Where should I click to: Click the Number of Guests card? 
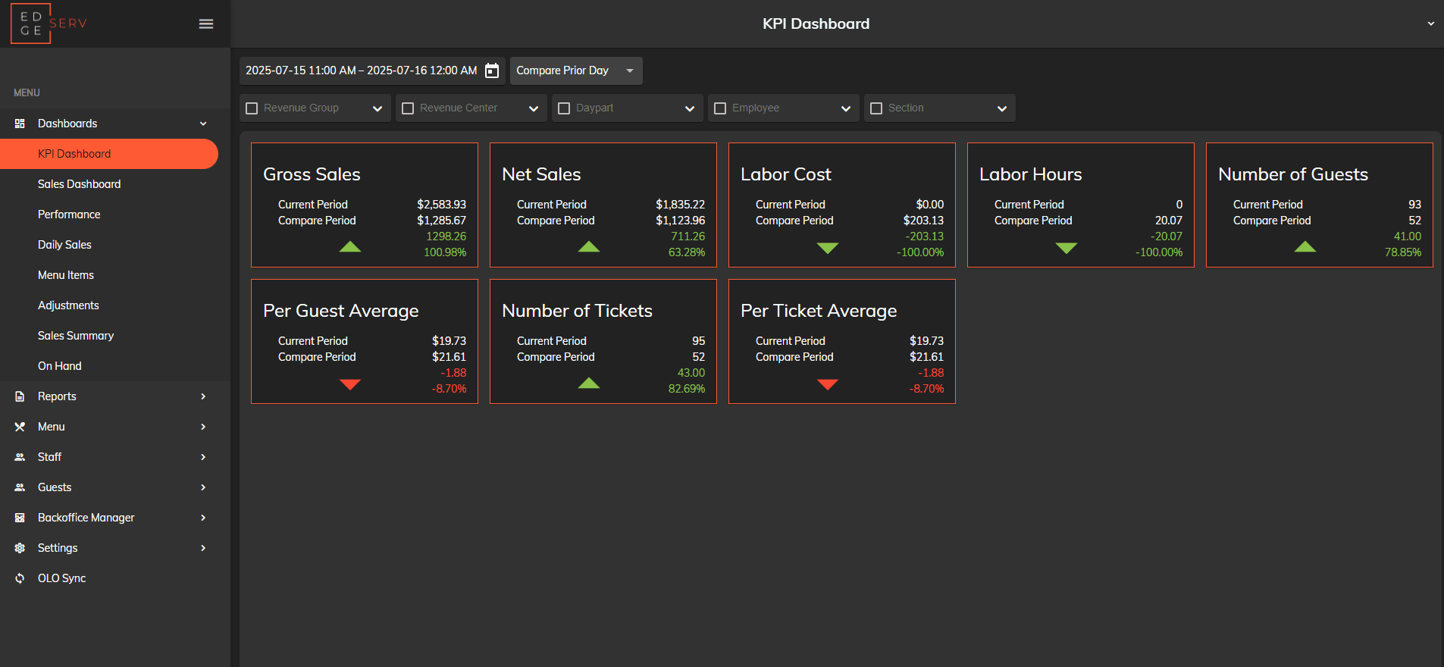point(1319,205)
